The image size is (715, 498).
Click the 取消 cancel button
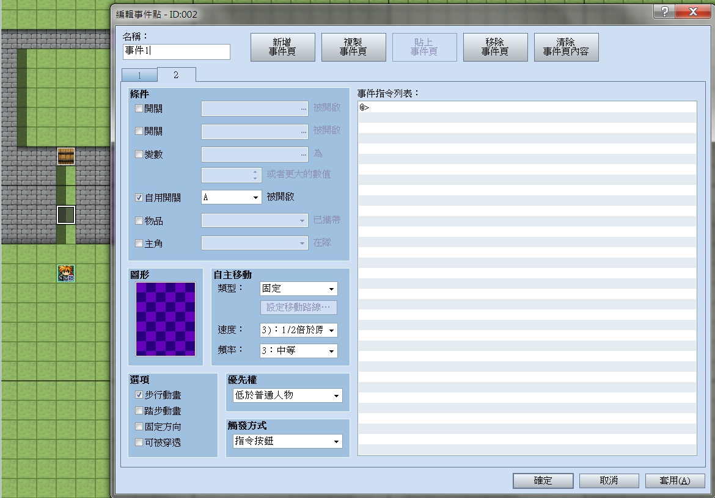point(609,481)
